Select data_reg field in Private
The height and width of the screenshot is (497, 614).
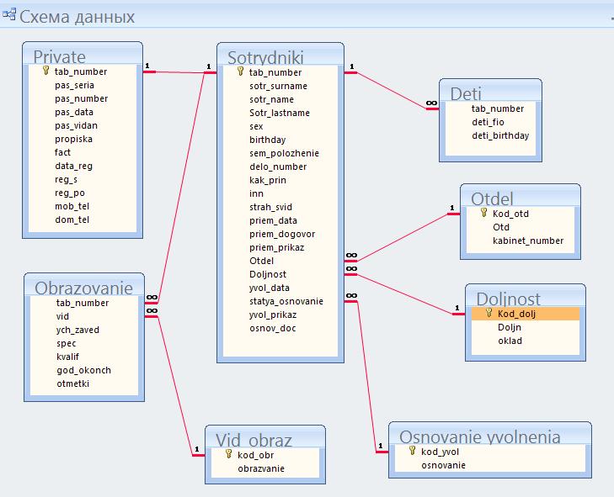[x=73, y=167]
